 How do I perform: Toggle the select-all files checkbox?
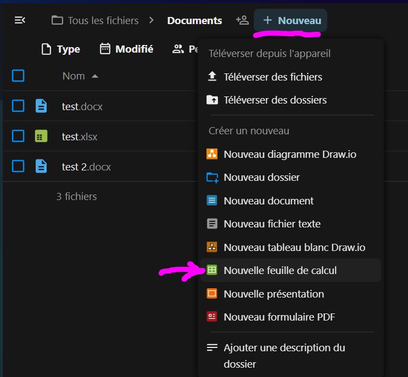pyautogui.click(x=18, y=76)
